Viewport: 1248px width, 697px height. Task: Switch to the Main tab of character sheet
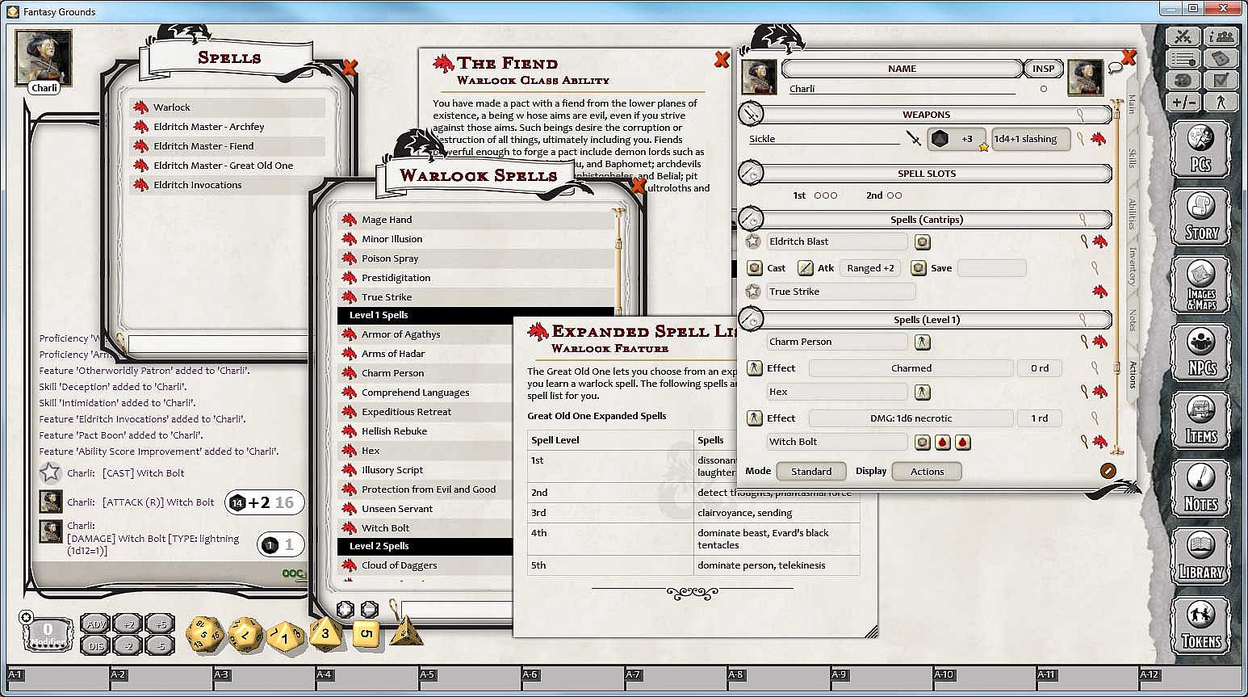1132,103
